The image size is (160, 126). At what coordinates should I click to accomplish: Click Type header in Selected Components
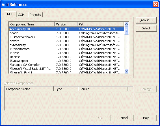click(x=66, y=89)
